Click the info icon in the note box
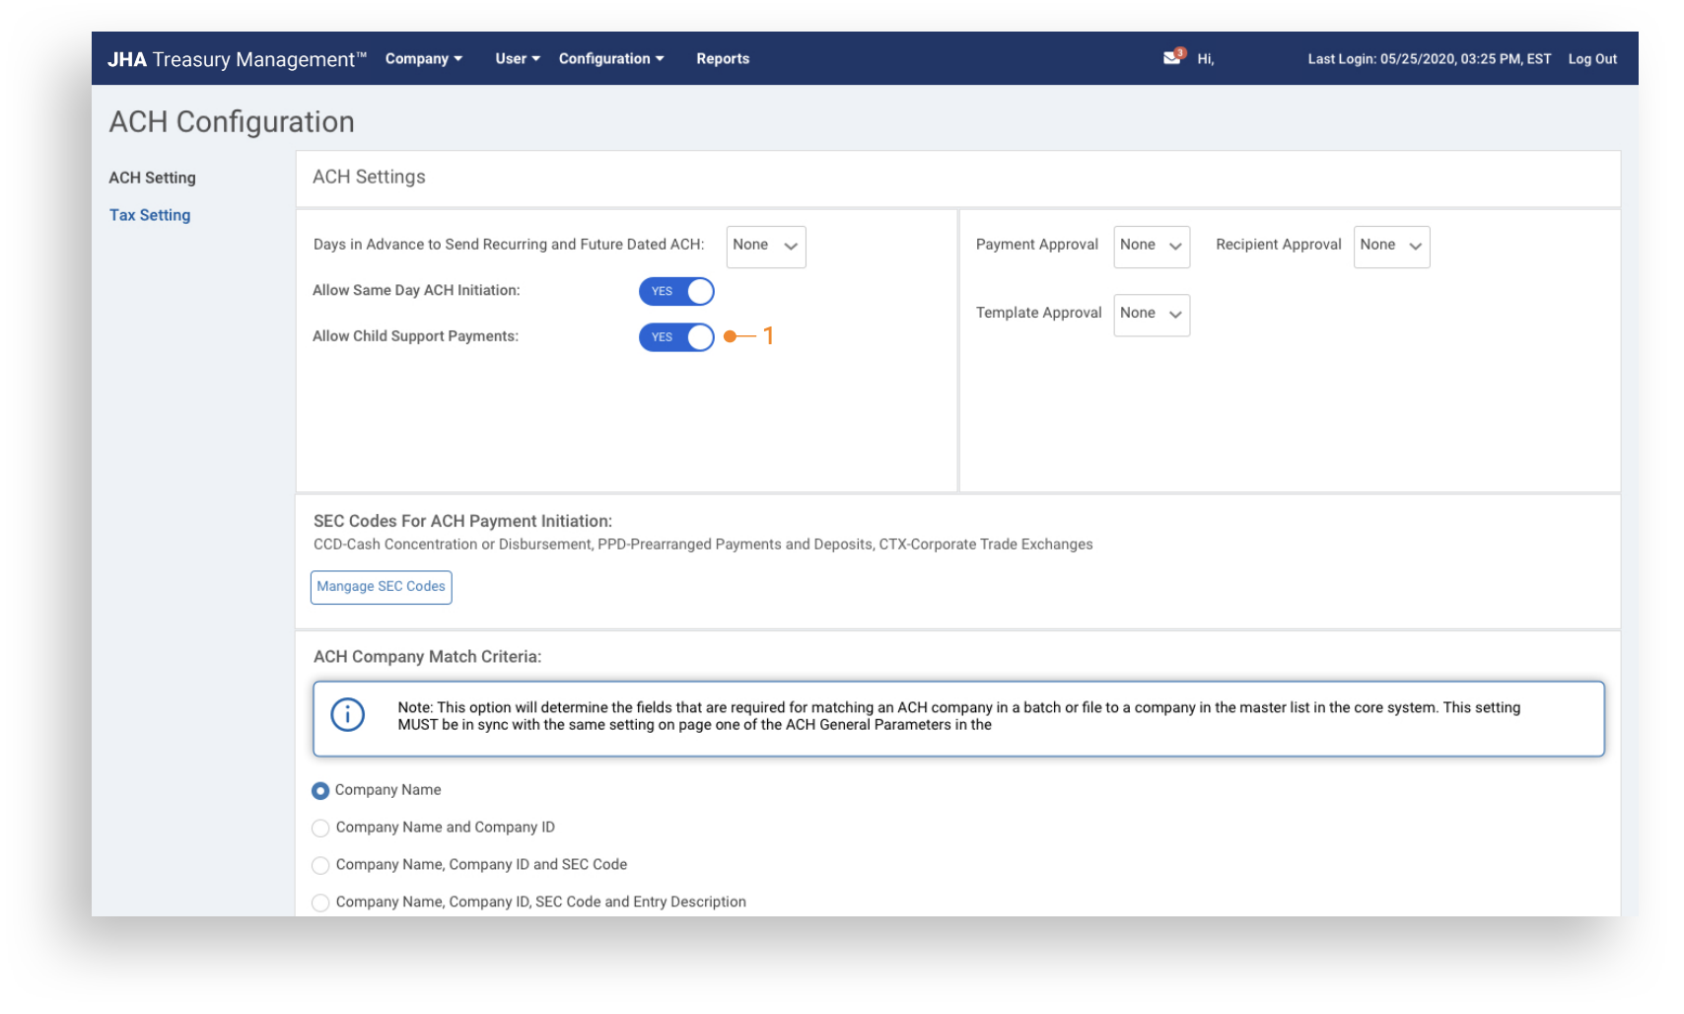 tap(347, 714)
